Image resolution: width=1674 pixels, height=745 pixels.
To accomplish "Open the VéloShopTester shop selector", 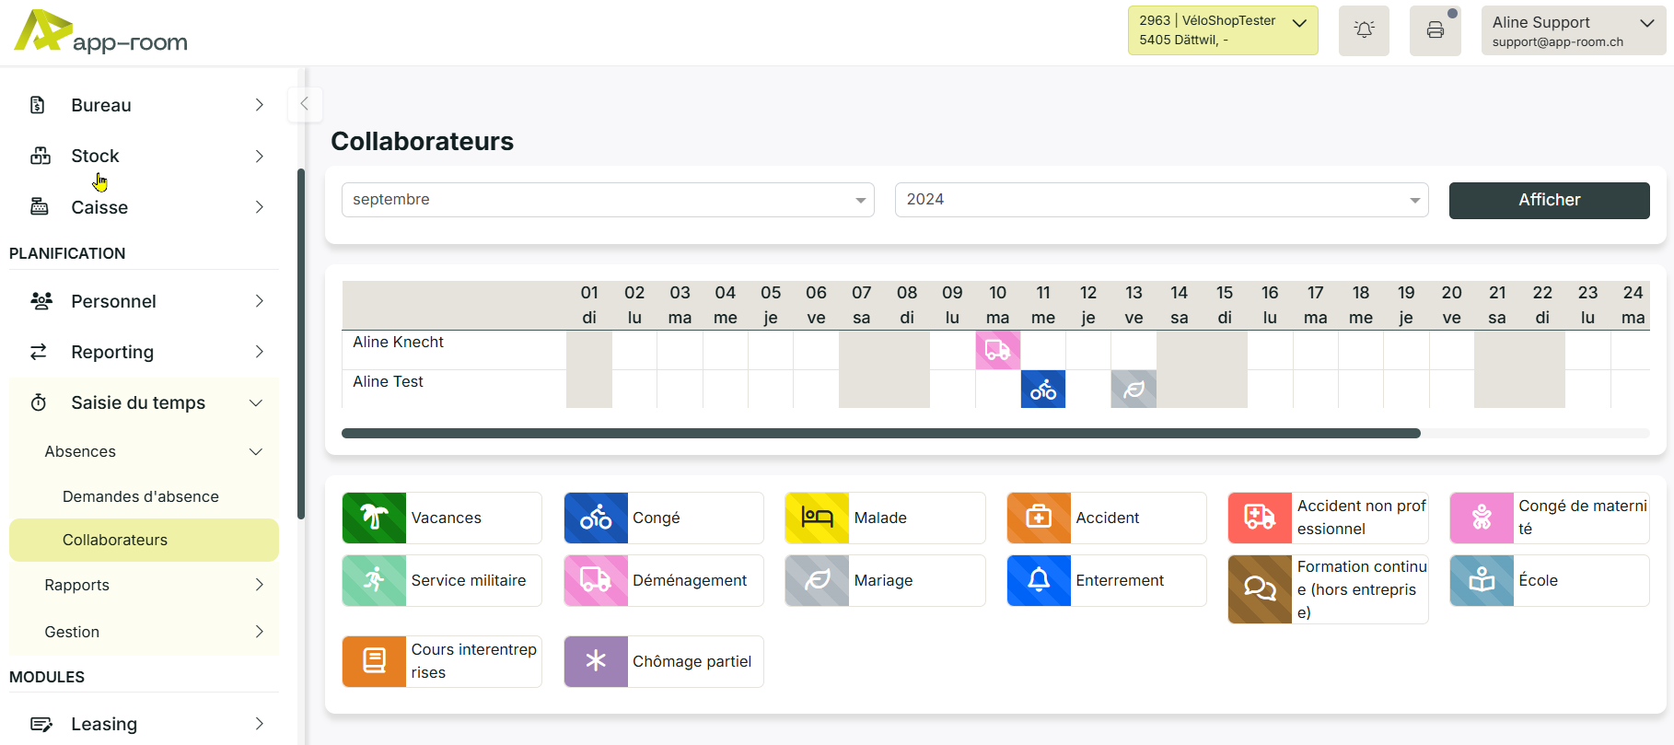I will tap(1222, 30).
